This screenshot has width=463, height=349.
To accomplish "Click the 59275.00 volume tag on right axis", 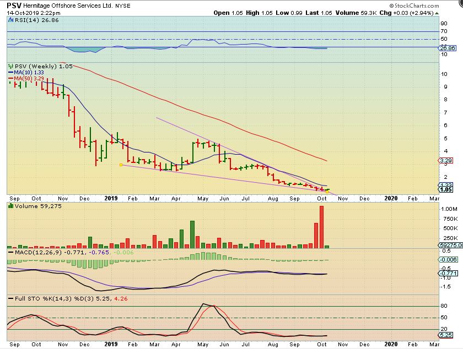I will [451, 245].
